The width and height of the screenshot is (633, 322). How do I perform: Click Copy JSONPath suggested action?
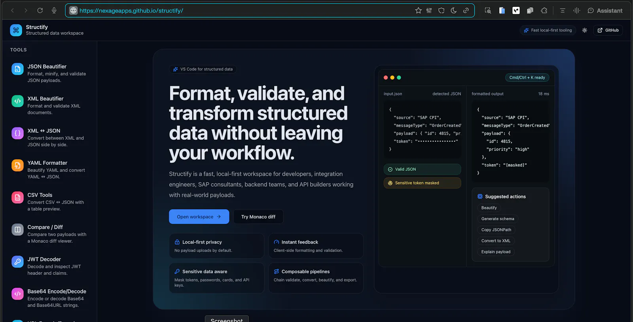pyautogui.click(x=496, y=230)
